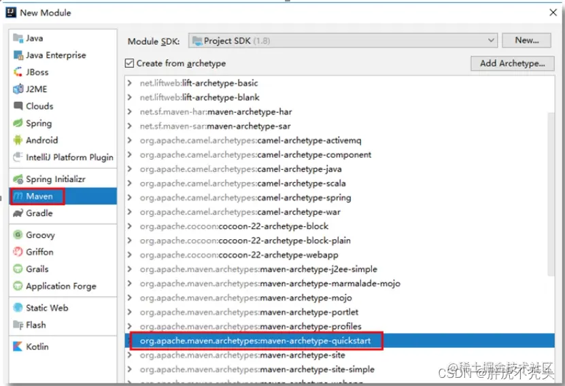Expand maven-archetype-har node
This screenshot has height=386, width=565.
click(x=130, y=112)
